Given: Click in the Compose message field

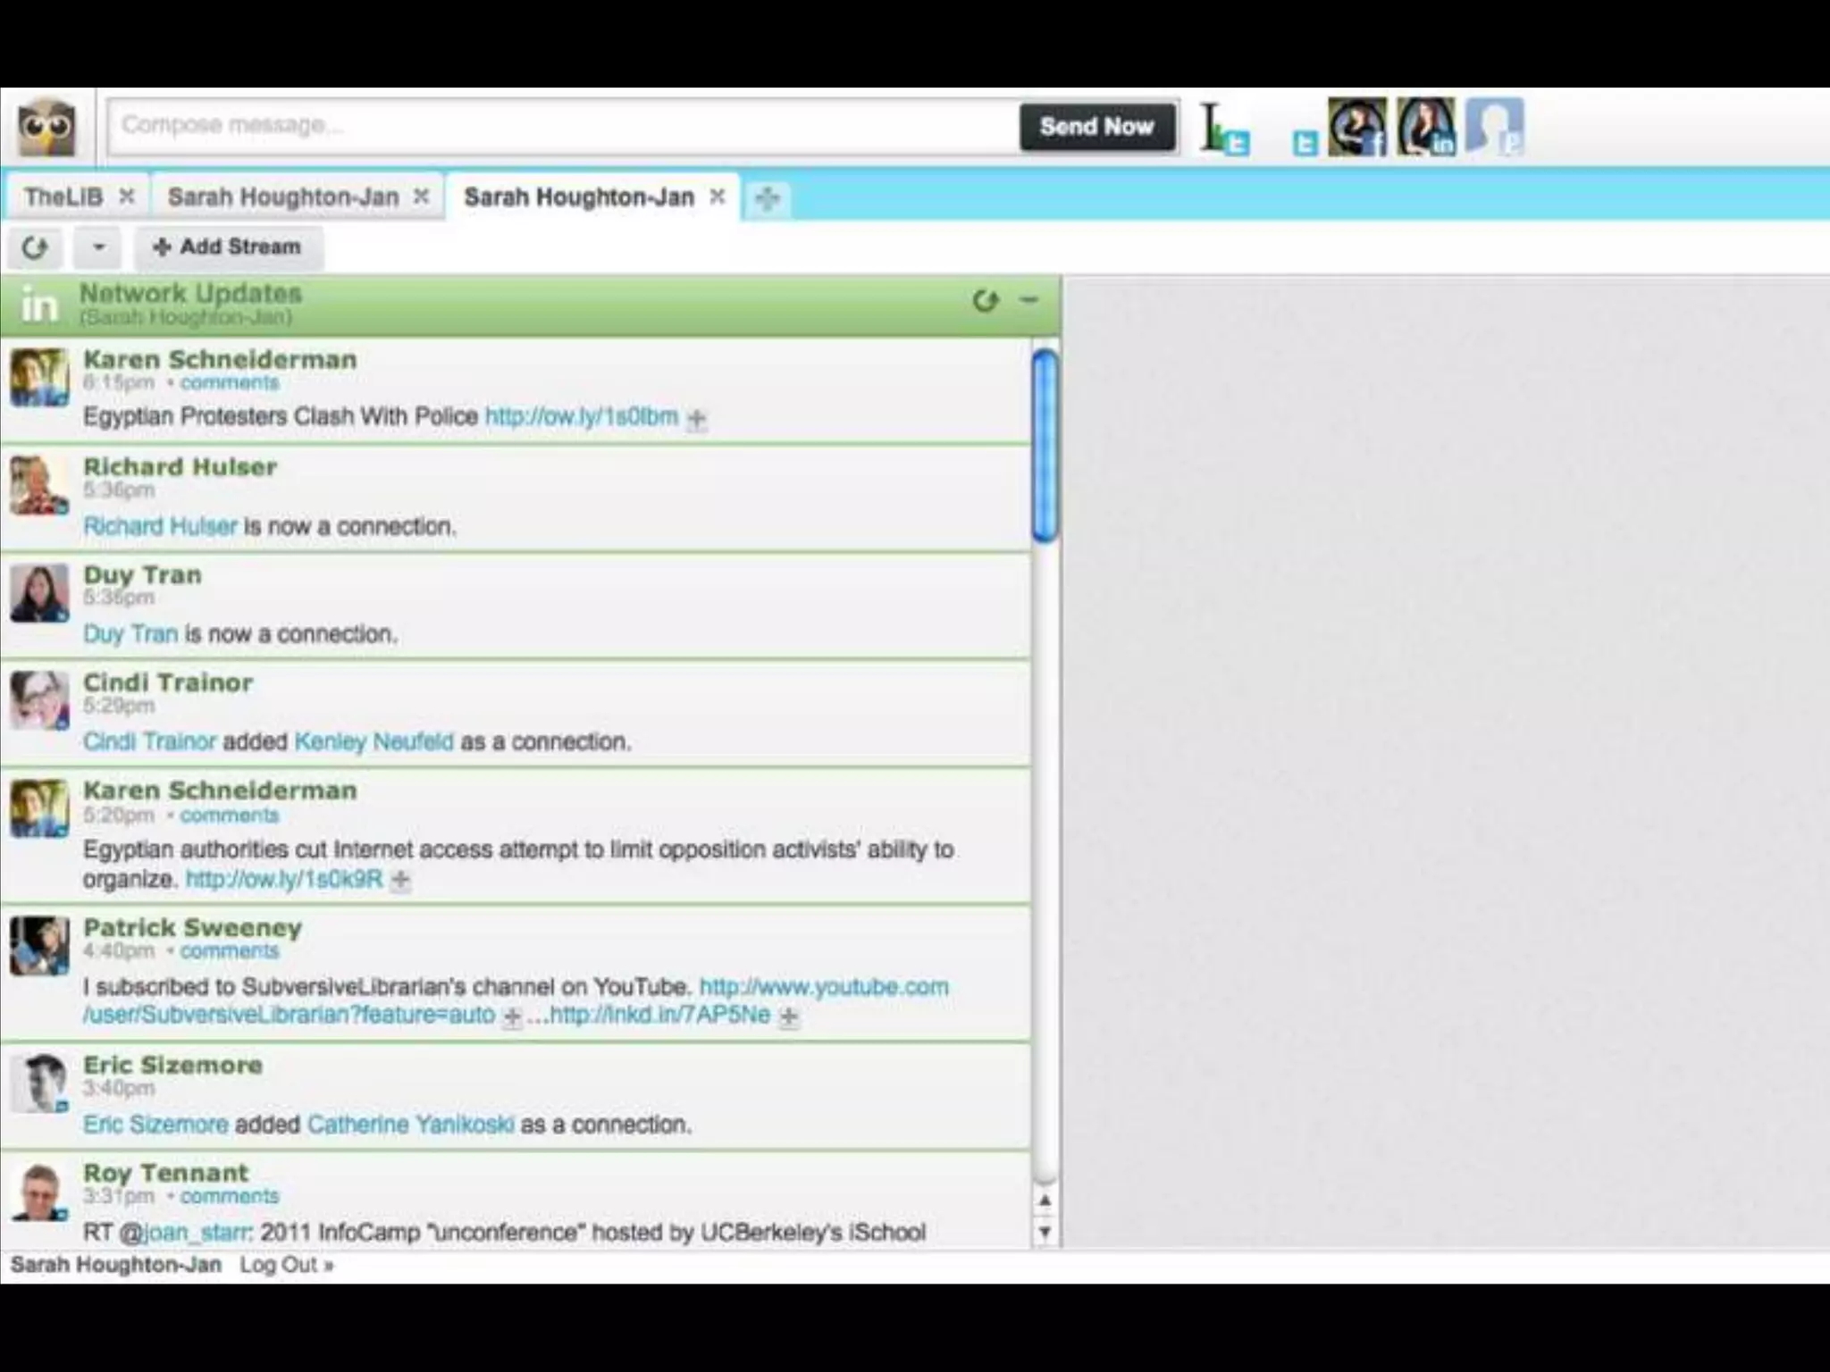Looking at the screenshot, I should click(x=563, y=126).
